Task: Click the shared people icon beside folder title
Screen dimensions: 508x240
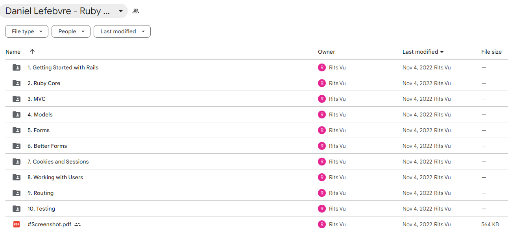Action: [x=136, y=11]
